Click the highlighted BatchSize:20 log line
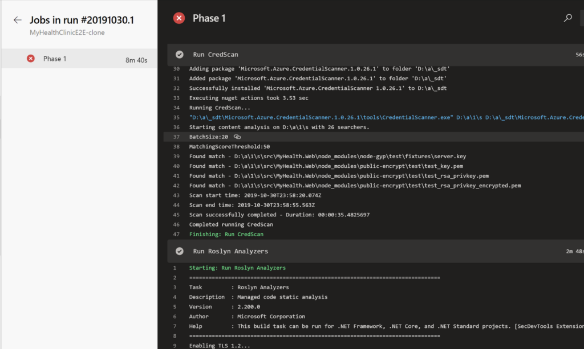The width and height of the screenshot is (584, 349). point(209,137)
